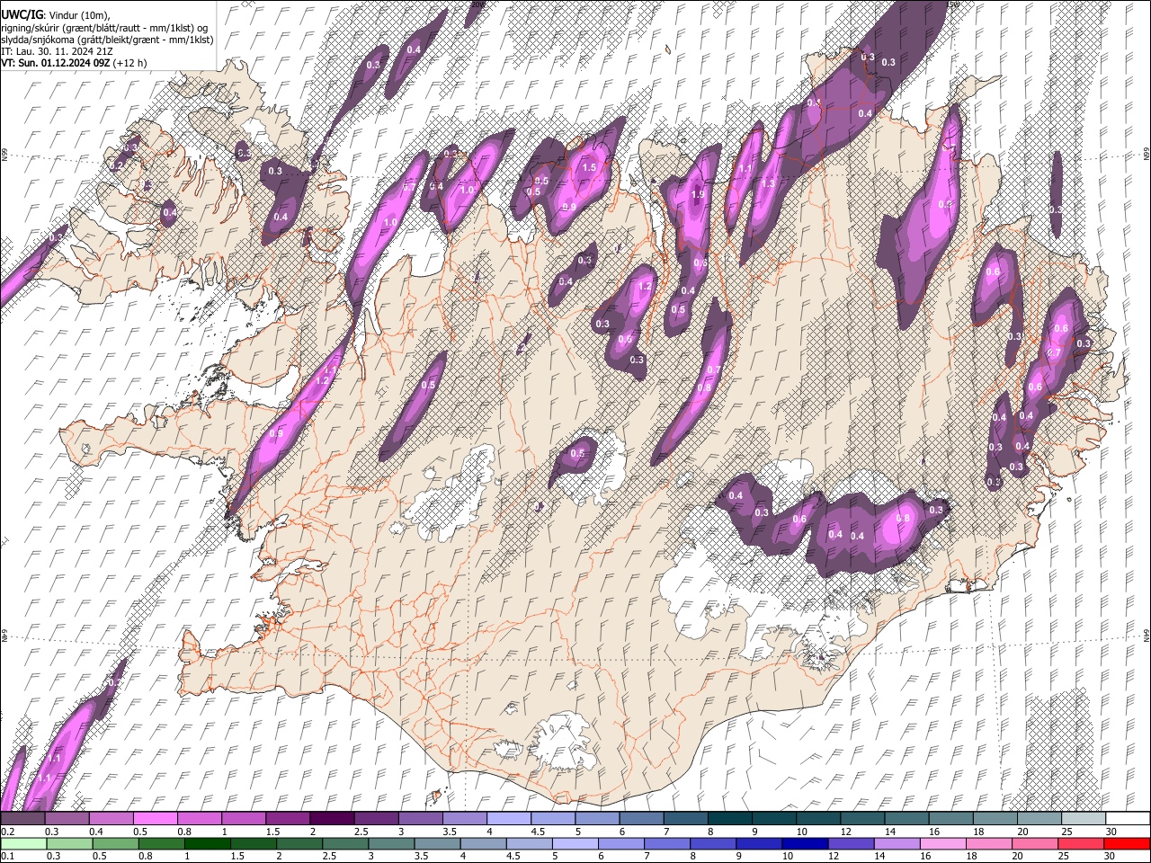Select pale green lower swatch labeled 0.1
This screenshot has width=1151, height=863.
[x=23, y=843]
